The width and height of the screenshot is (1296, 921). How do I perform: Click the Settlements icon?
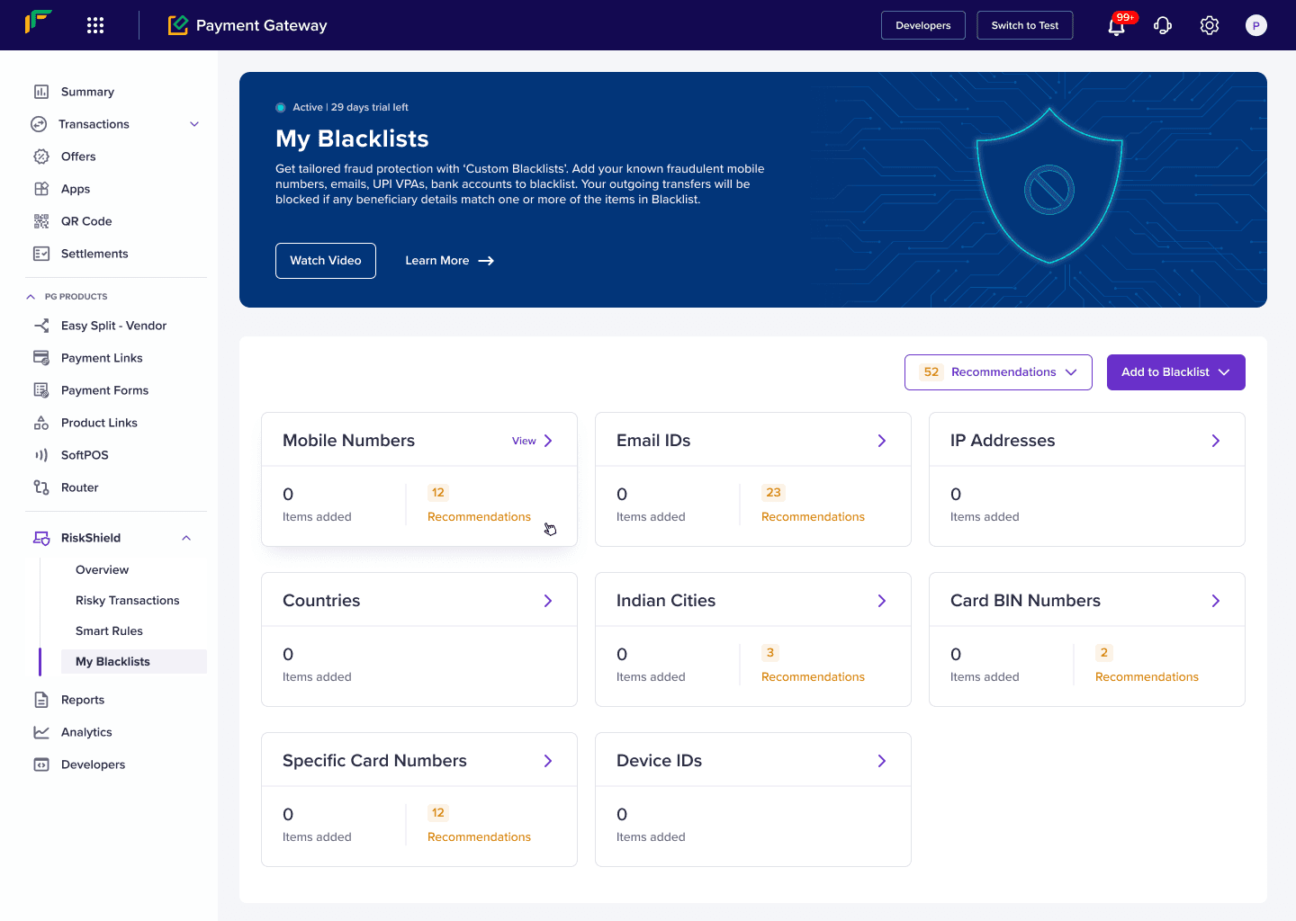pos(41,254)
